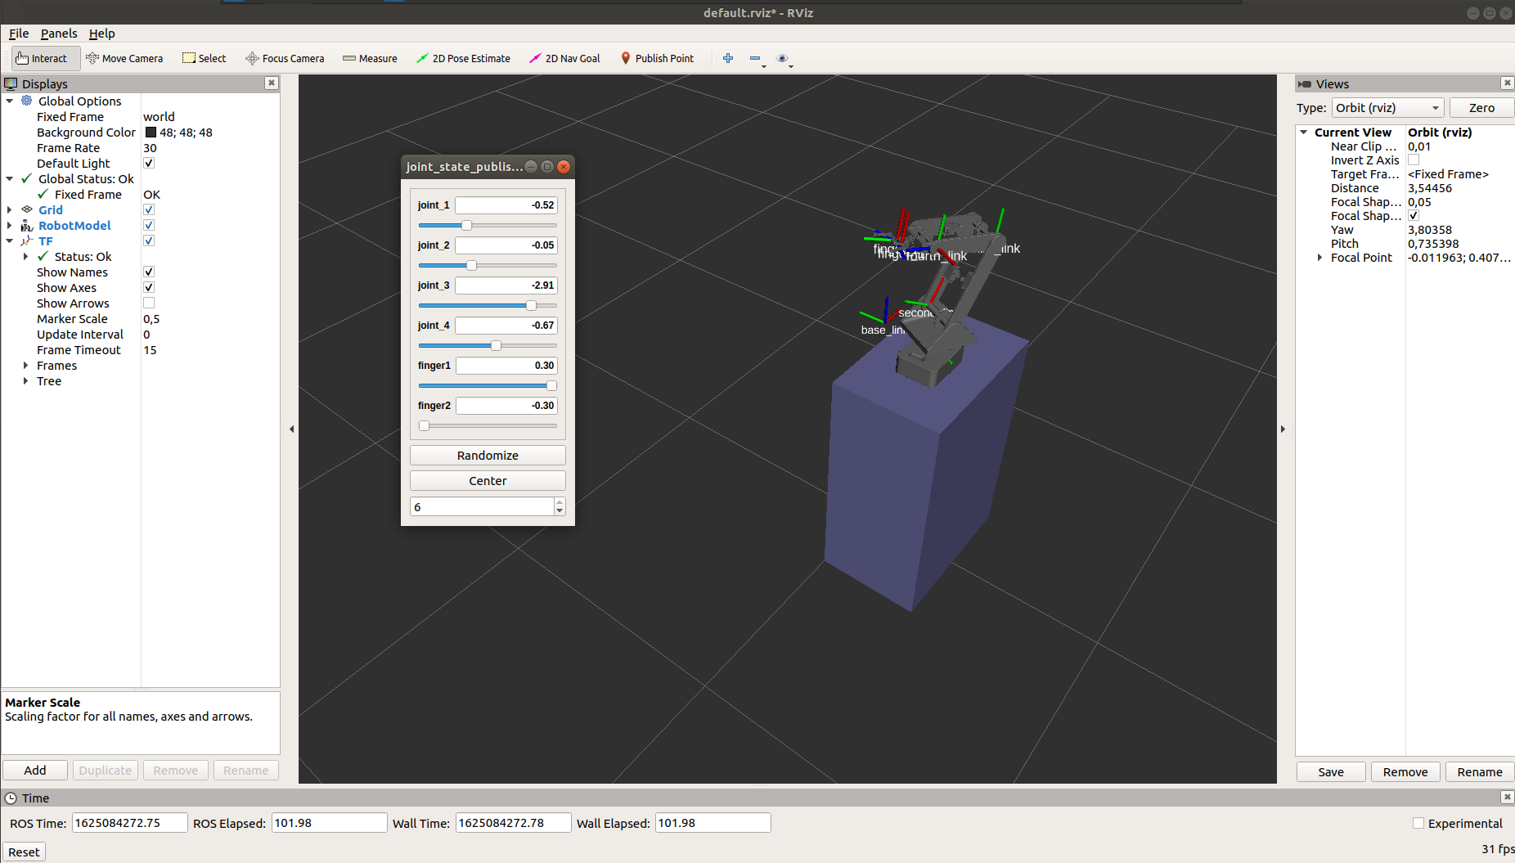The image size is (1515, 863).
Task: Click the Center button
Action: pyautogui.click(x=488, y=480)
